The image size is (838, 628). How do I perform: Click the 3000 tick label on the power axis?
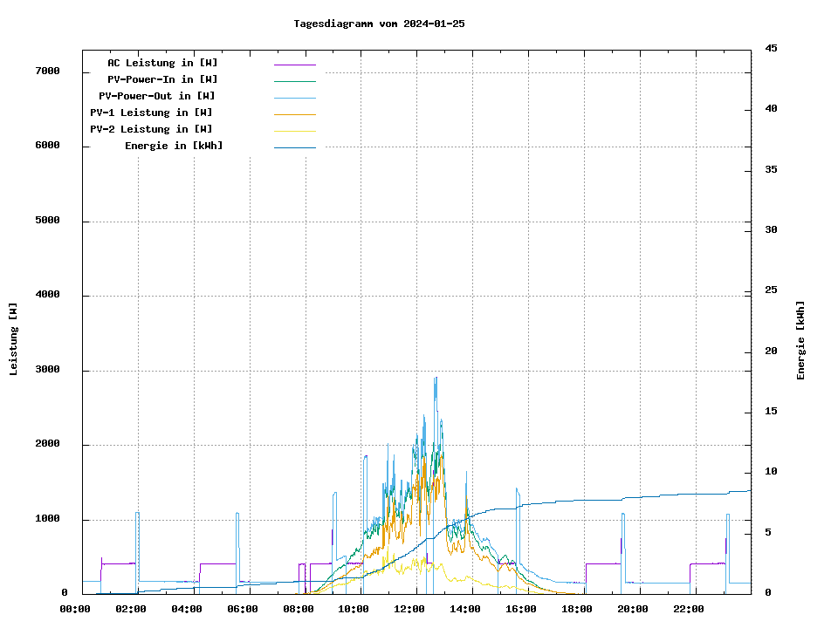(x=47, y=370)
